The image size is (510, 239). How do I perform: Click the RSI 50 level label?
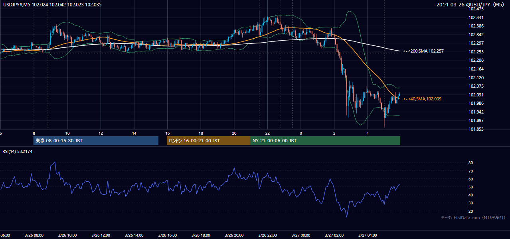click(x=471, y=187)
